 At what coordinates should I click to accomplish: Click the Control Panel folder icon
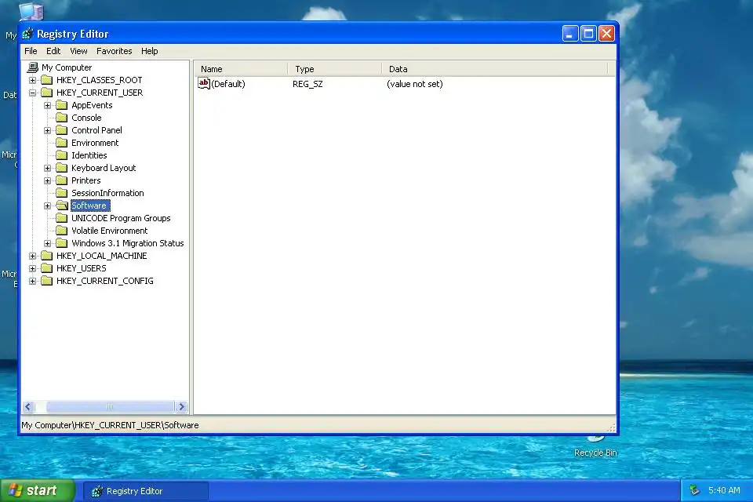(61, 129)
